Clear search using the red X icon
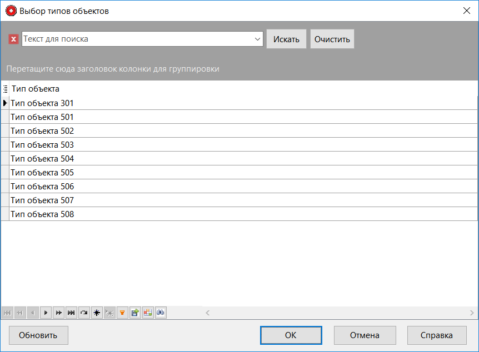Viewport: 479px width, 352px height. (x=14, y=39)
